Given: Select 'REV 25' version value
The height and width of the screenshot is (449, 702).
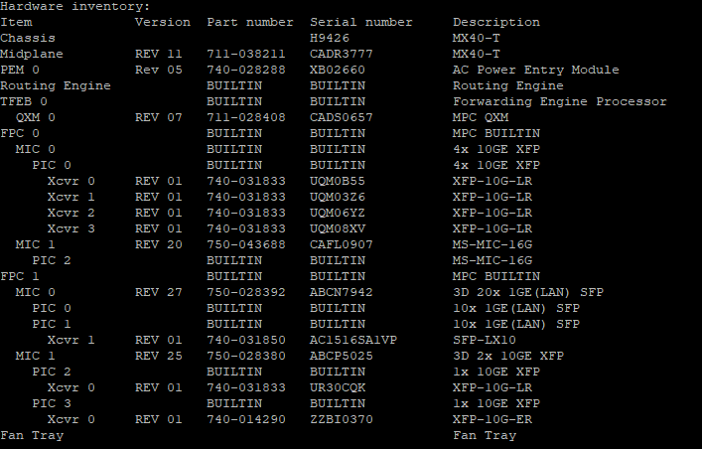Looking at the screenshot, I should tap(159, 356).
